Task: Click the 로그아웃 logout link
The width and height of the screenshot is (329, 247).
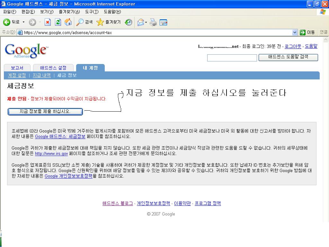Action: tap(293, 46)
